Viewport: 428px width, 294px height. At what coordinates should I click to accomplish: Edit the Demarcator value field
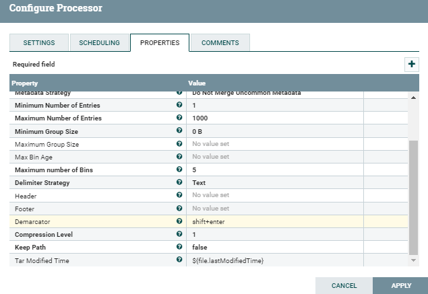(x=275, y=221)
